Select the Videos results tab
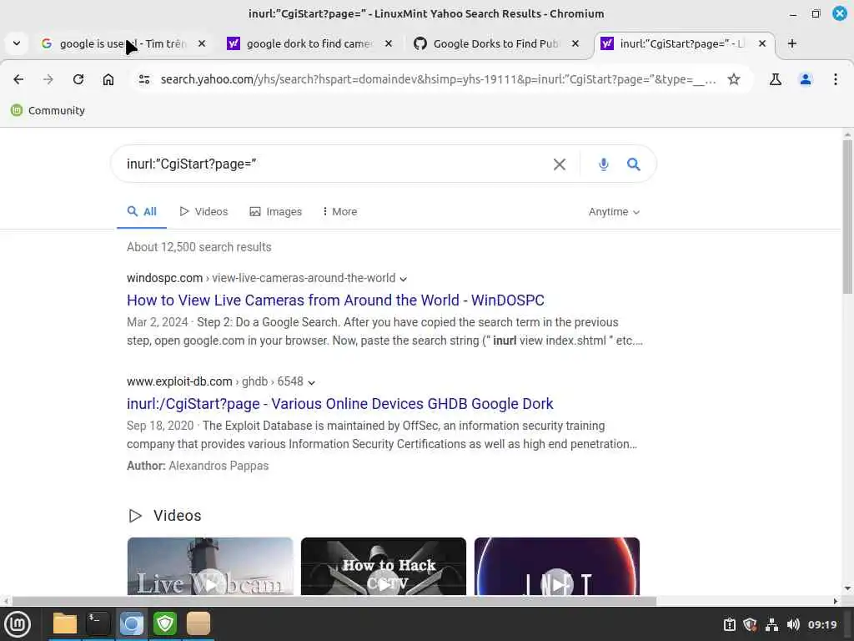Viewport: 854px width, 641px height. (203, 211)
